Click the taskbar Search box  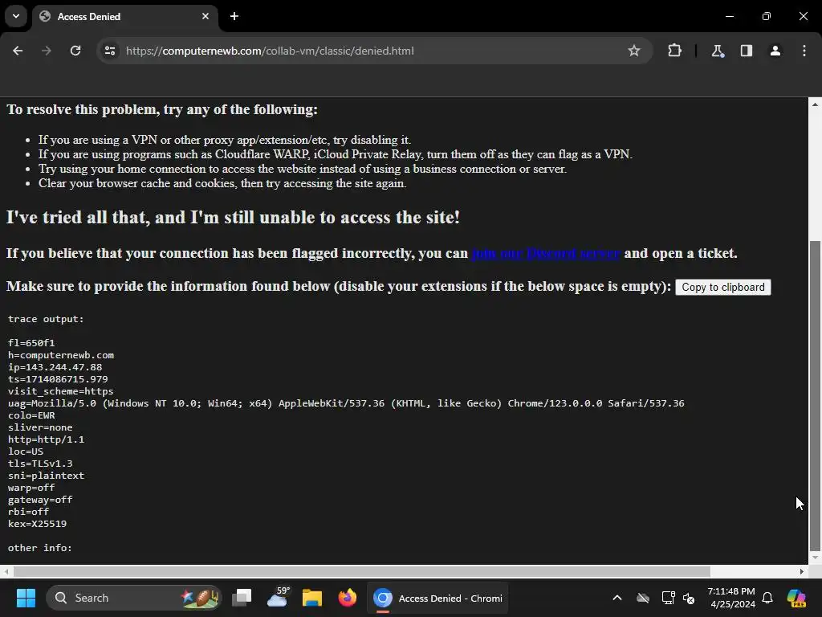pyautogui.click(x=134, y=598)
